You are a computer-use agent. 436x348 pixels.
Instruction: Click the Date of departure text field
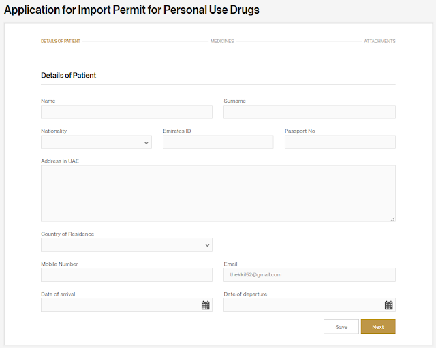point(302,305)
